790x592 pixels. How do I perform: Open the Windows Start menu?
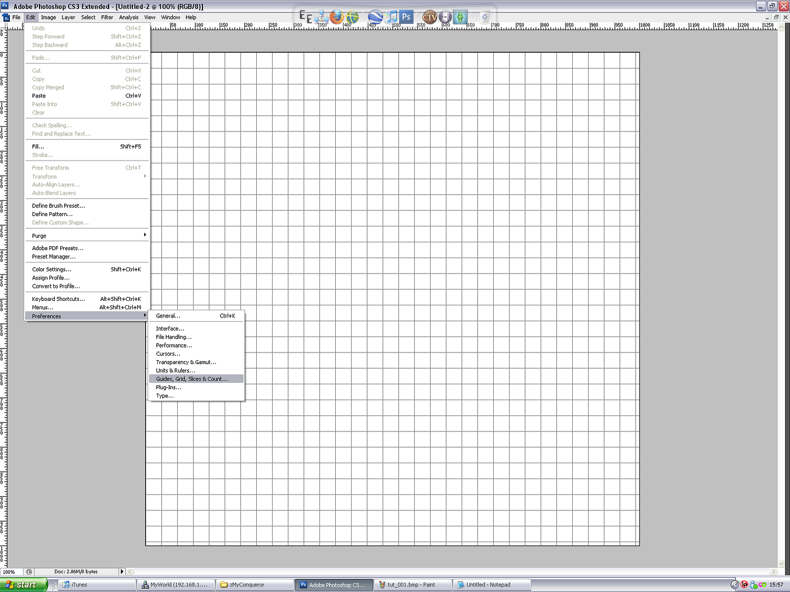[24, 584]
